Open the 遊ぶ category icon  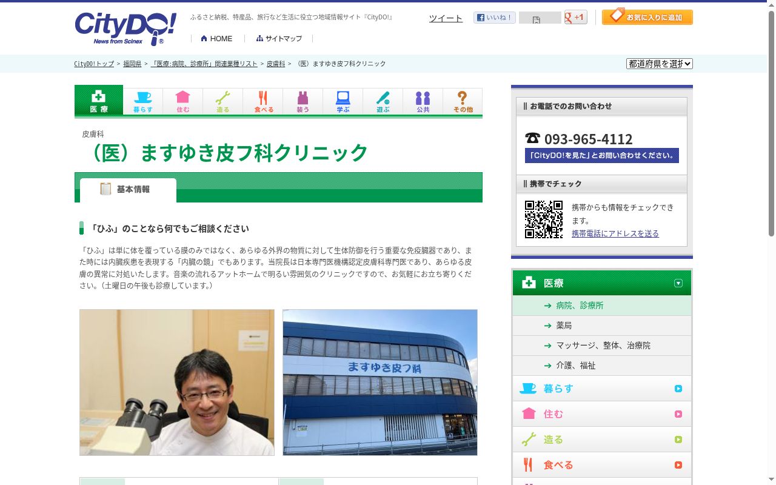pyautogui.click(x=383, y=101)
